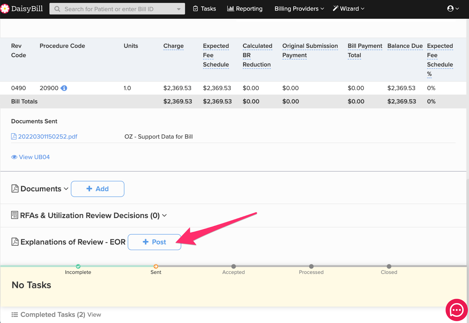Click the Closed status marker

[x=389, y=267]
